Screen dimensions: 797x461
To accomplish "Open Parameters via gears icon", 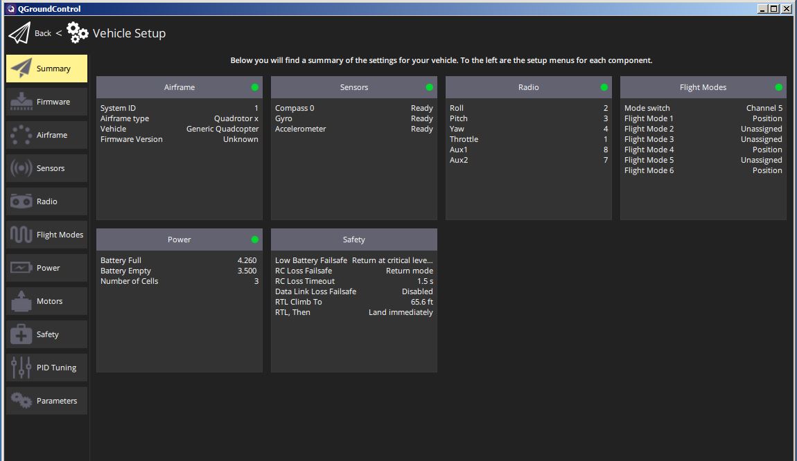I will 21,401.
